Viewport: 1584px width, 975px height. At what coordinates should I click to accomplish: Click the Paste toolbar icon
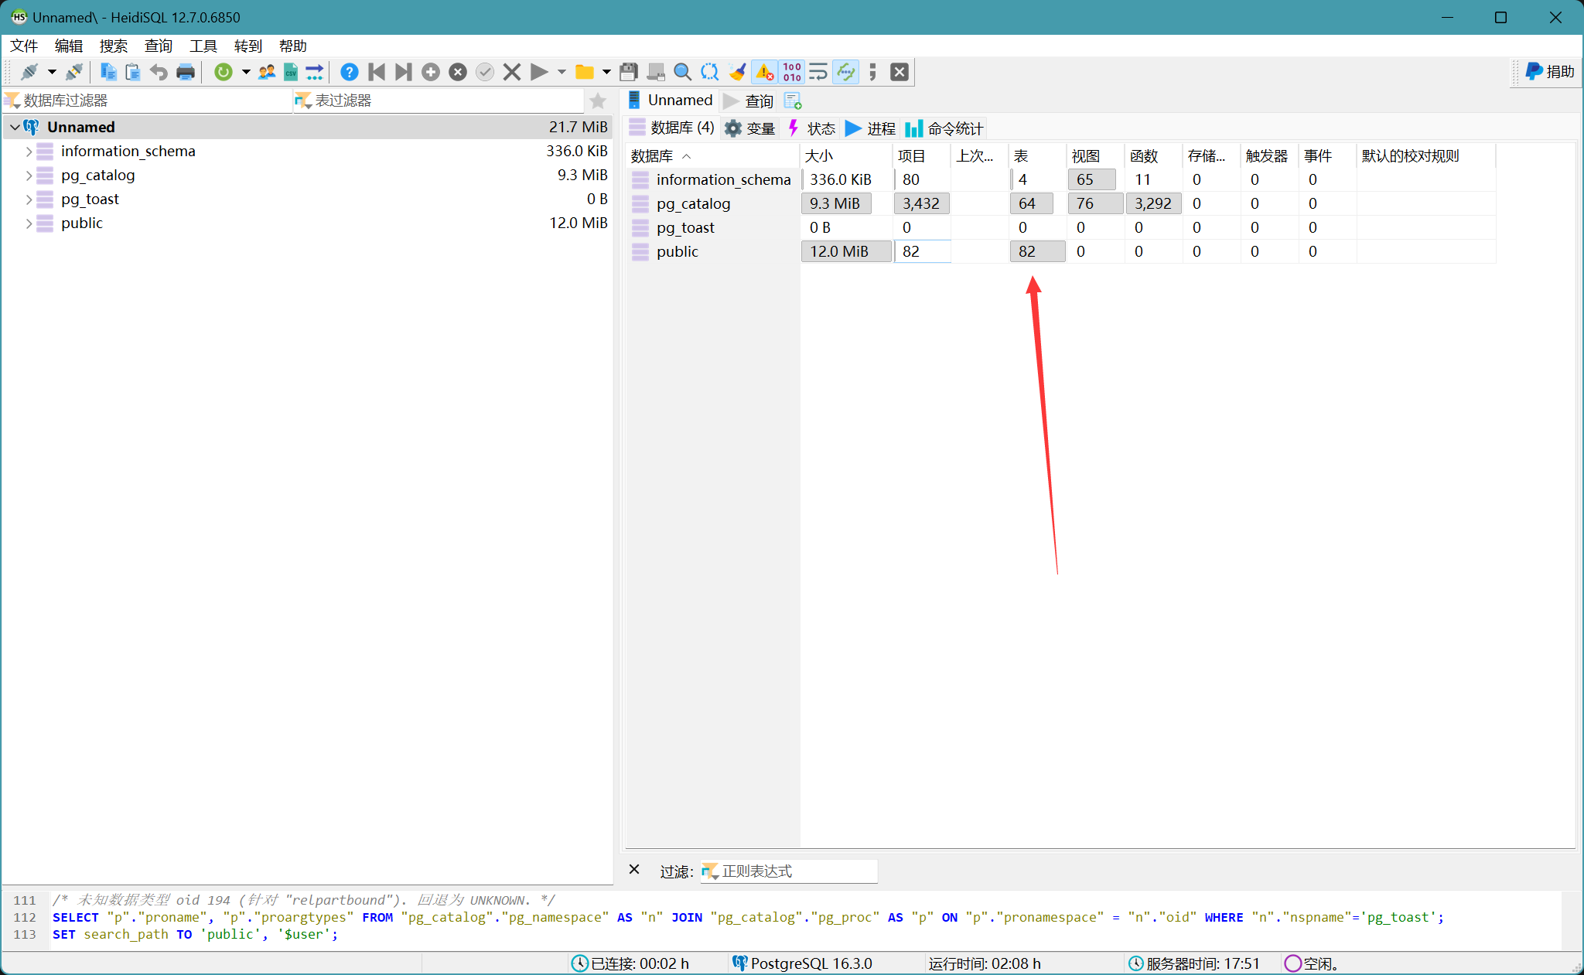133,72
